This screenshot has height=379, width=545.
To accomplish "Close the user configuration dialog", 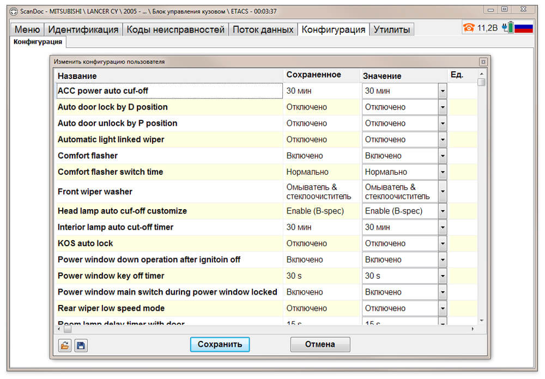I will 483,62.
